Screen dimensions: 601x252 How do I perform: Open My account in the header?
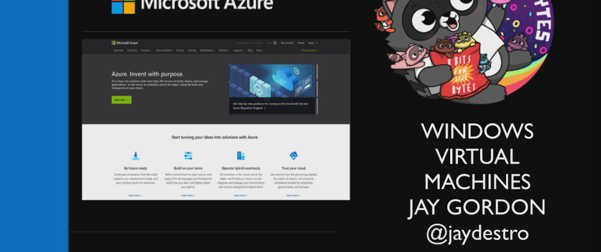tap(287, 43)
